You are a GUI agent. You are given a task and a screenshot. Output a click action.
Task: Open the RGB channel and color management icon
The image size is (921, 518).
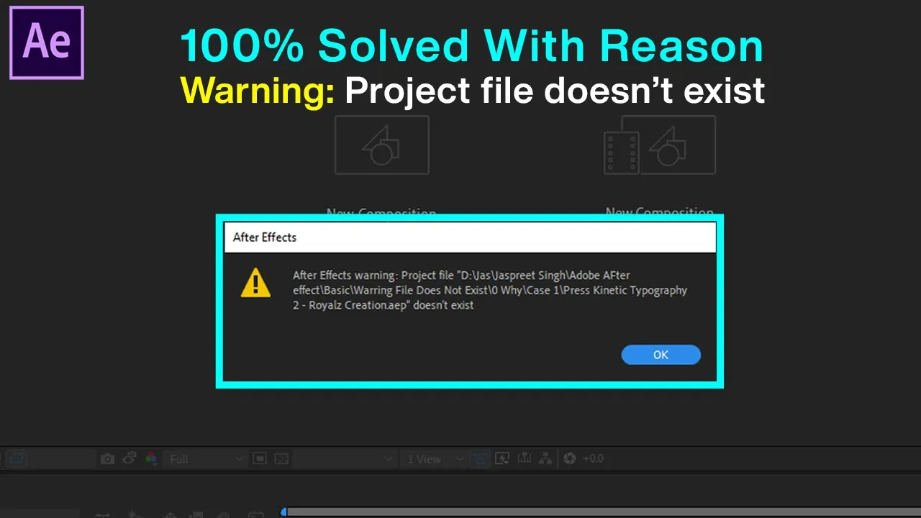click(151, 458)
